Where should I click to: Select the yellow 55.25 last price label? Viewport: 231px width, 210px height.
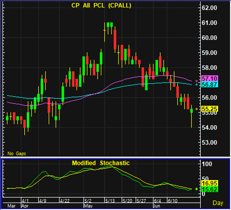pos(210,109)
